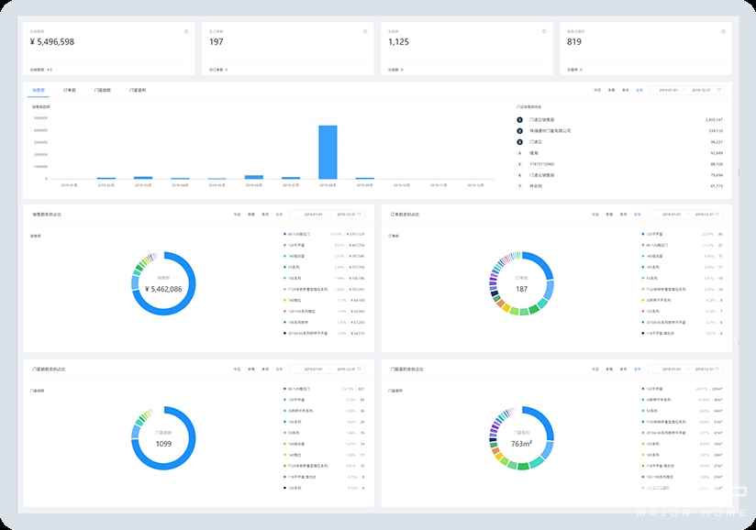Toggle the first legend item in the 1099 donut panel

tap(285, 389)
